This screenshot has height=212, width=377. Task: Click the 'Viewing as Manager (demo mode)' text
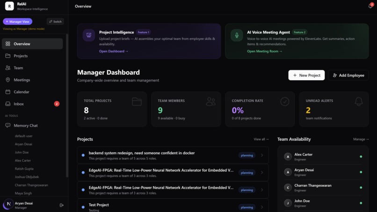(23, 29)
